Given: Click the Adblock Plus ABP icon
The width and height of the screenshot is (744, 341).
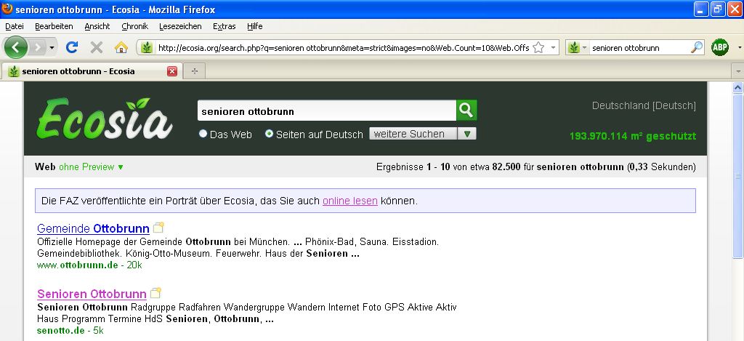Looking at the screenshot, I should [720, 47].
